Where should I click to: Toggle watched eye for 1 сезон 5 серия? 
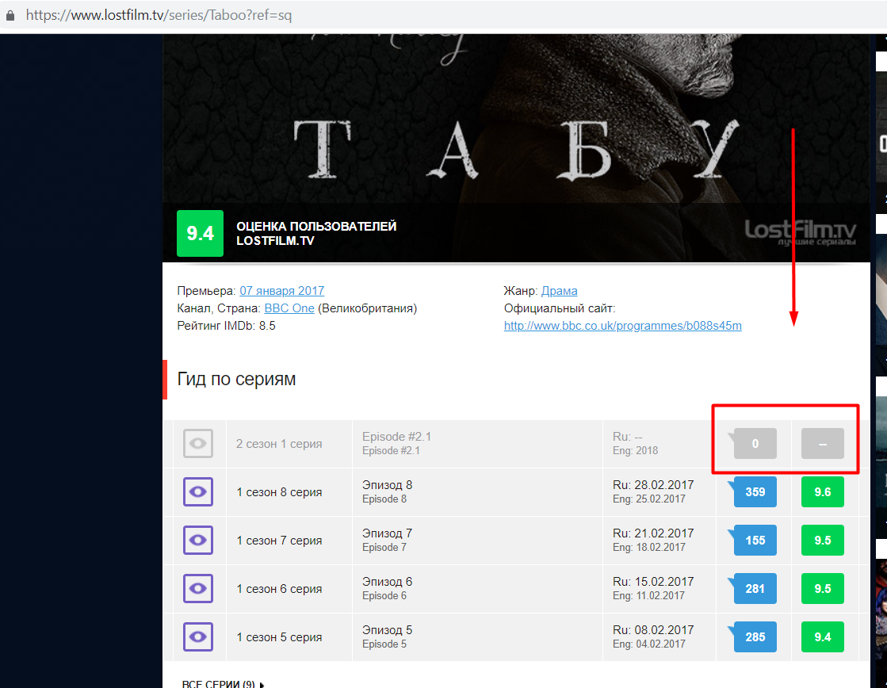(198, 637)
